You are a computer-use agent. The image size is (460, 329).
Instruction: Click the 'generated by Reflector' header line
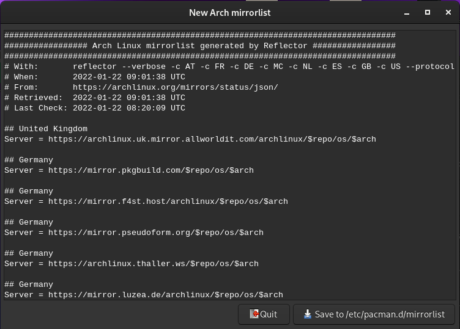(199, 46)
